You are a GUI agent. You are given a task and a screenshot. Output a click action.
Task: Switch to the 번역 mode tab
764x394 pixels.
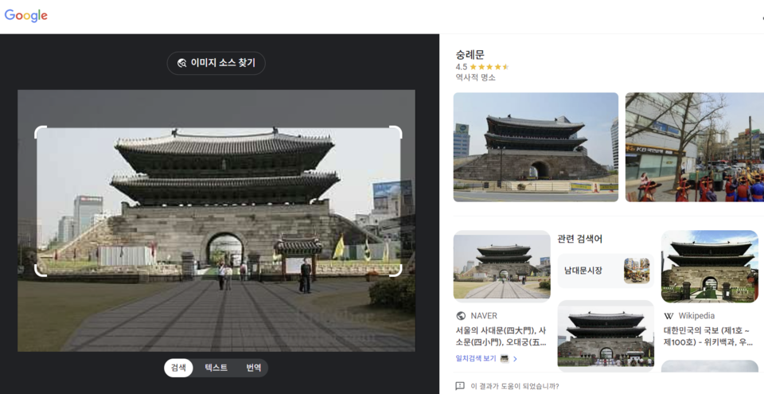point(253,368)
